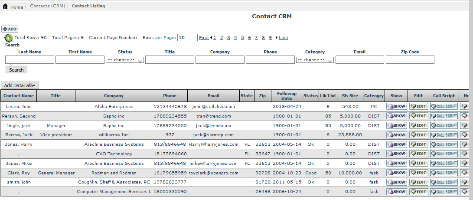Viewport: 473px width, 200px height.
Task: Edit the Sarrow, Jack contact
Action: 418,135
